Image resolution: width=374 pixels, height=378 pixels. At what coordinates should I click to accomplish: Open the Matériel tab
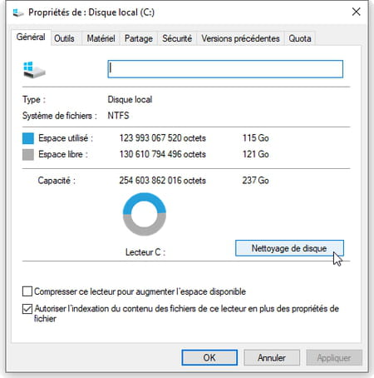101,38
